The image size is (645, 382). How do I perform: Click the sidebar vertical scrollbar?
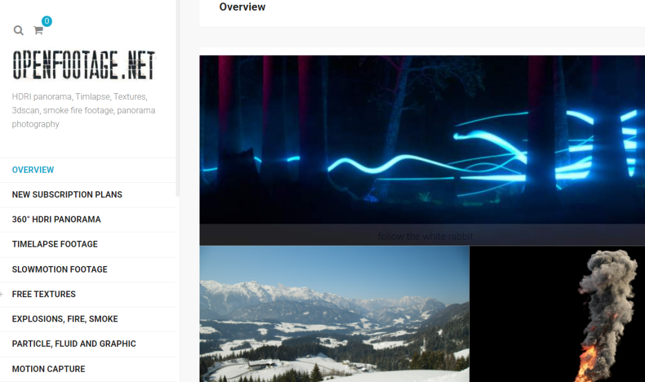(178, 98)
